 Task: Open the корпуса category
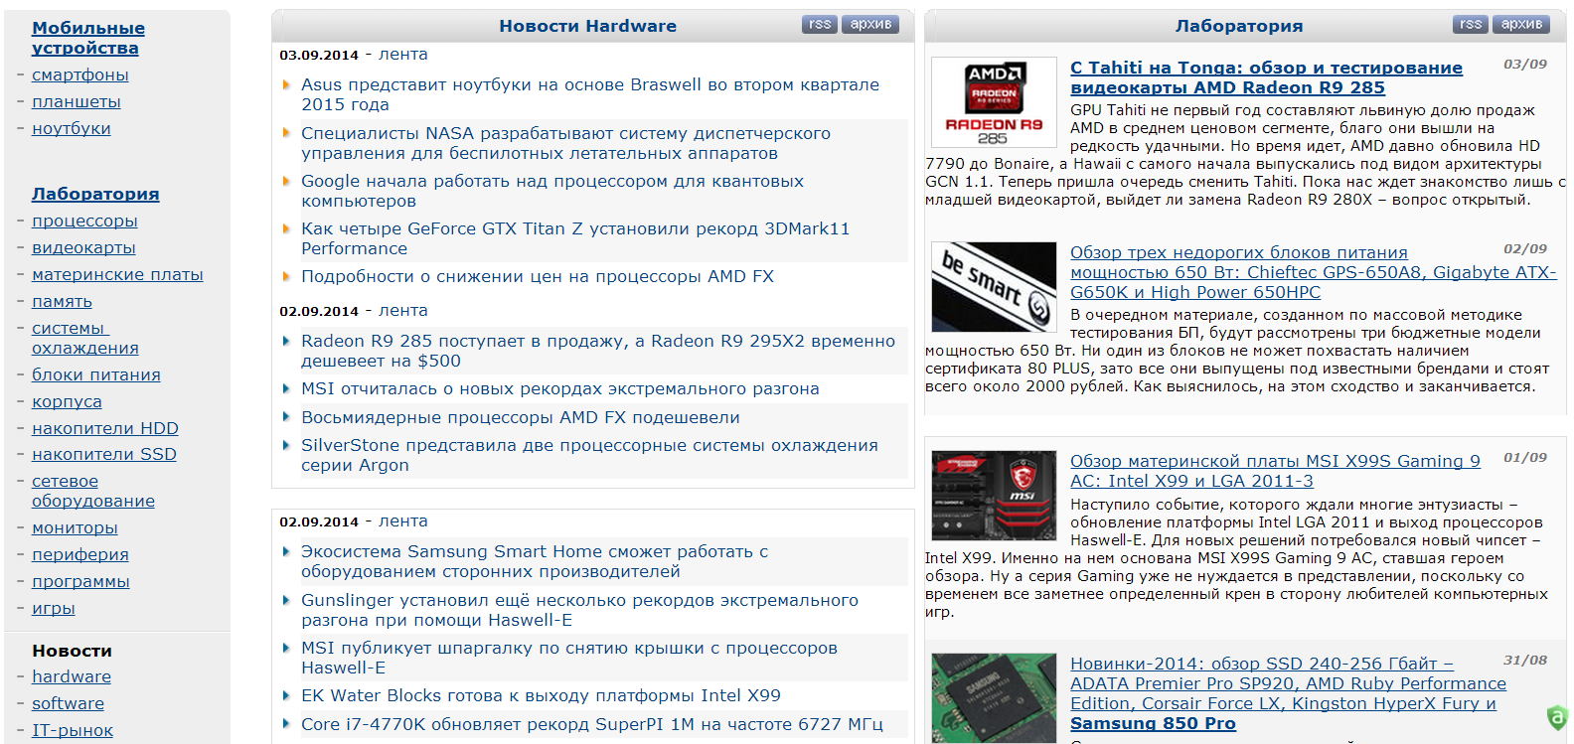[x=67, y=401]
